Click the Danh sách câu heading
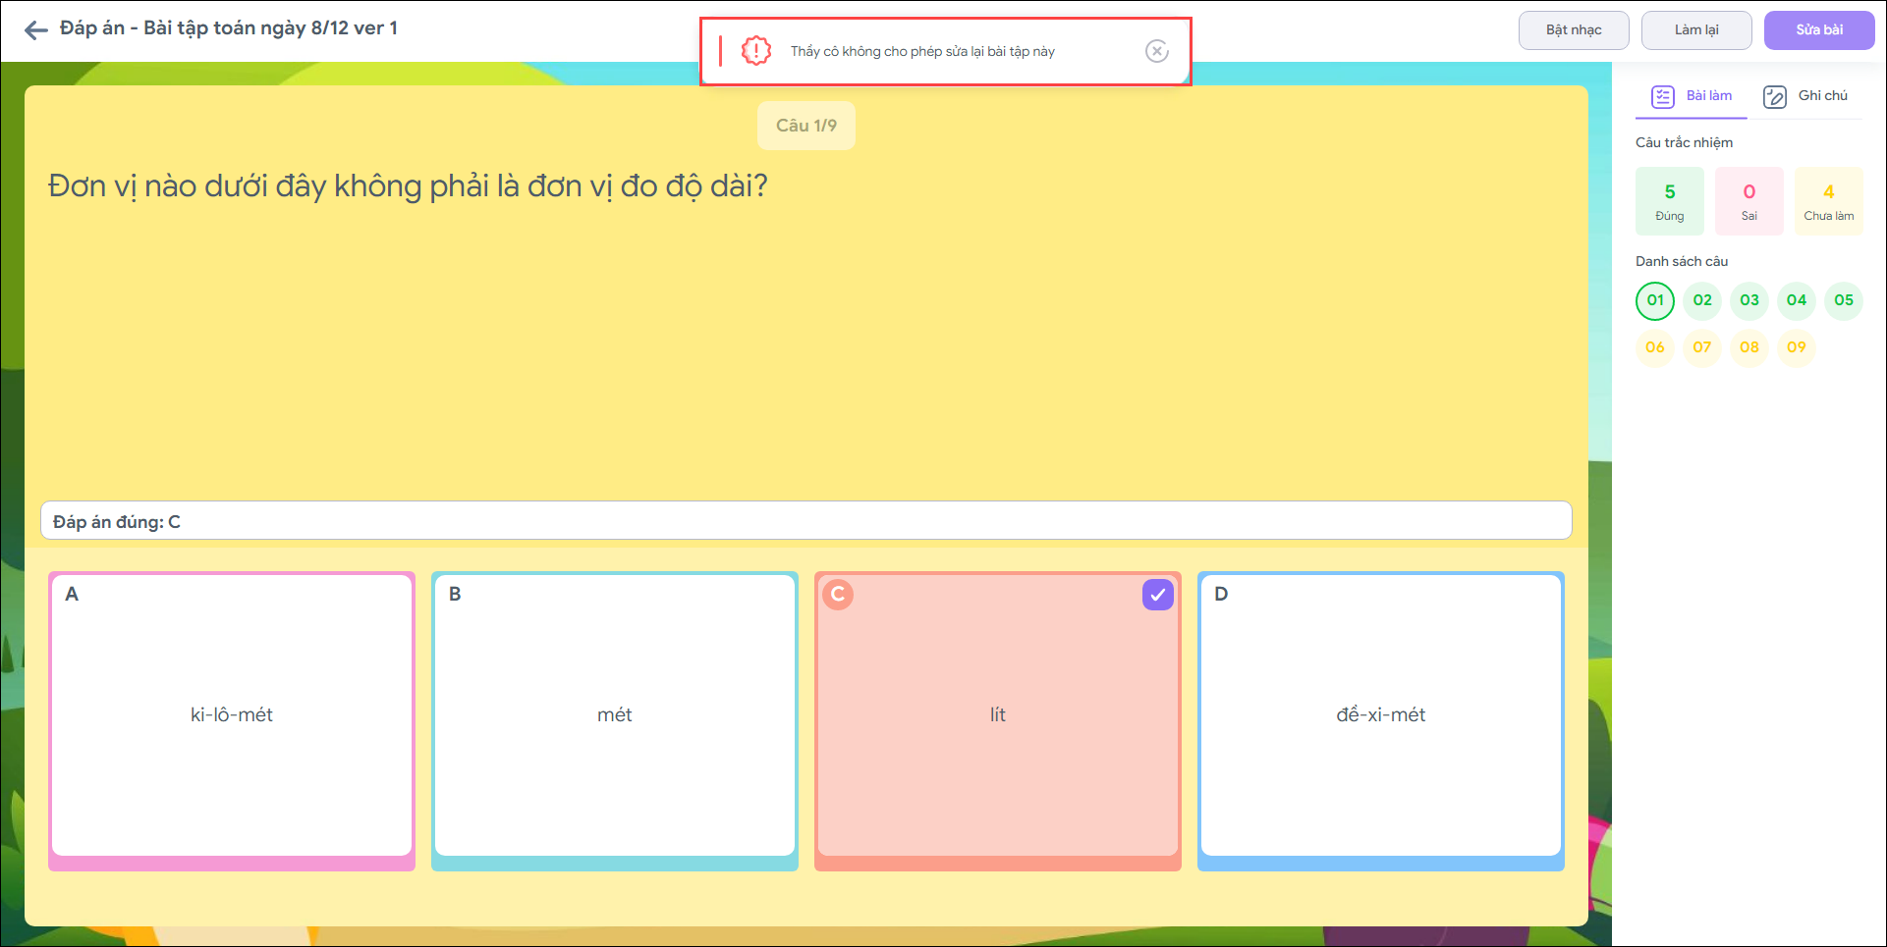Screen dimensions: 1887x947 (x=1682, y=262)
